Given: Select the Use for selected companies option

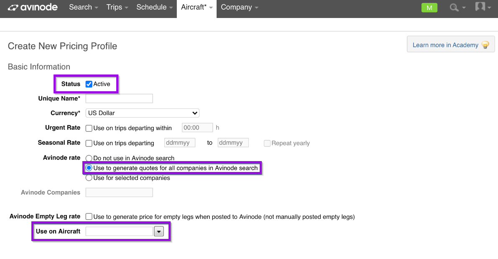Looking at the screenshot, I should point(89,177).
